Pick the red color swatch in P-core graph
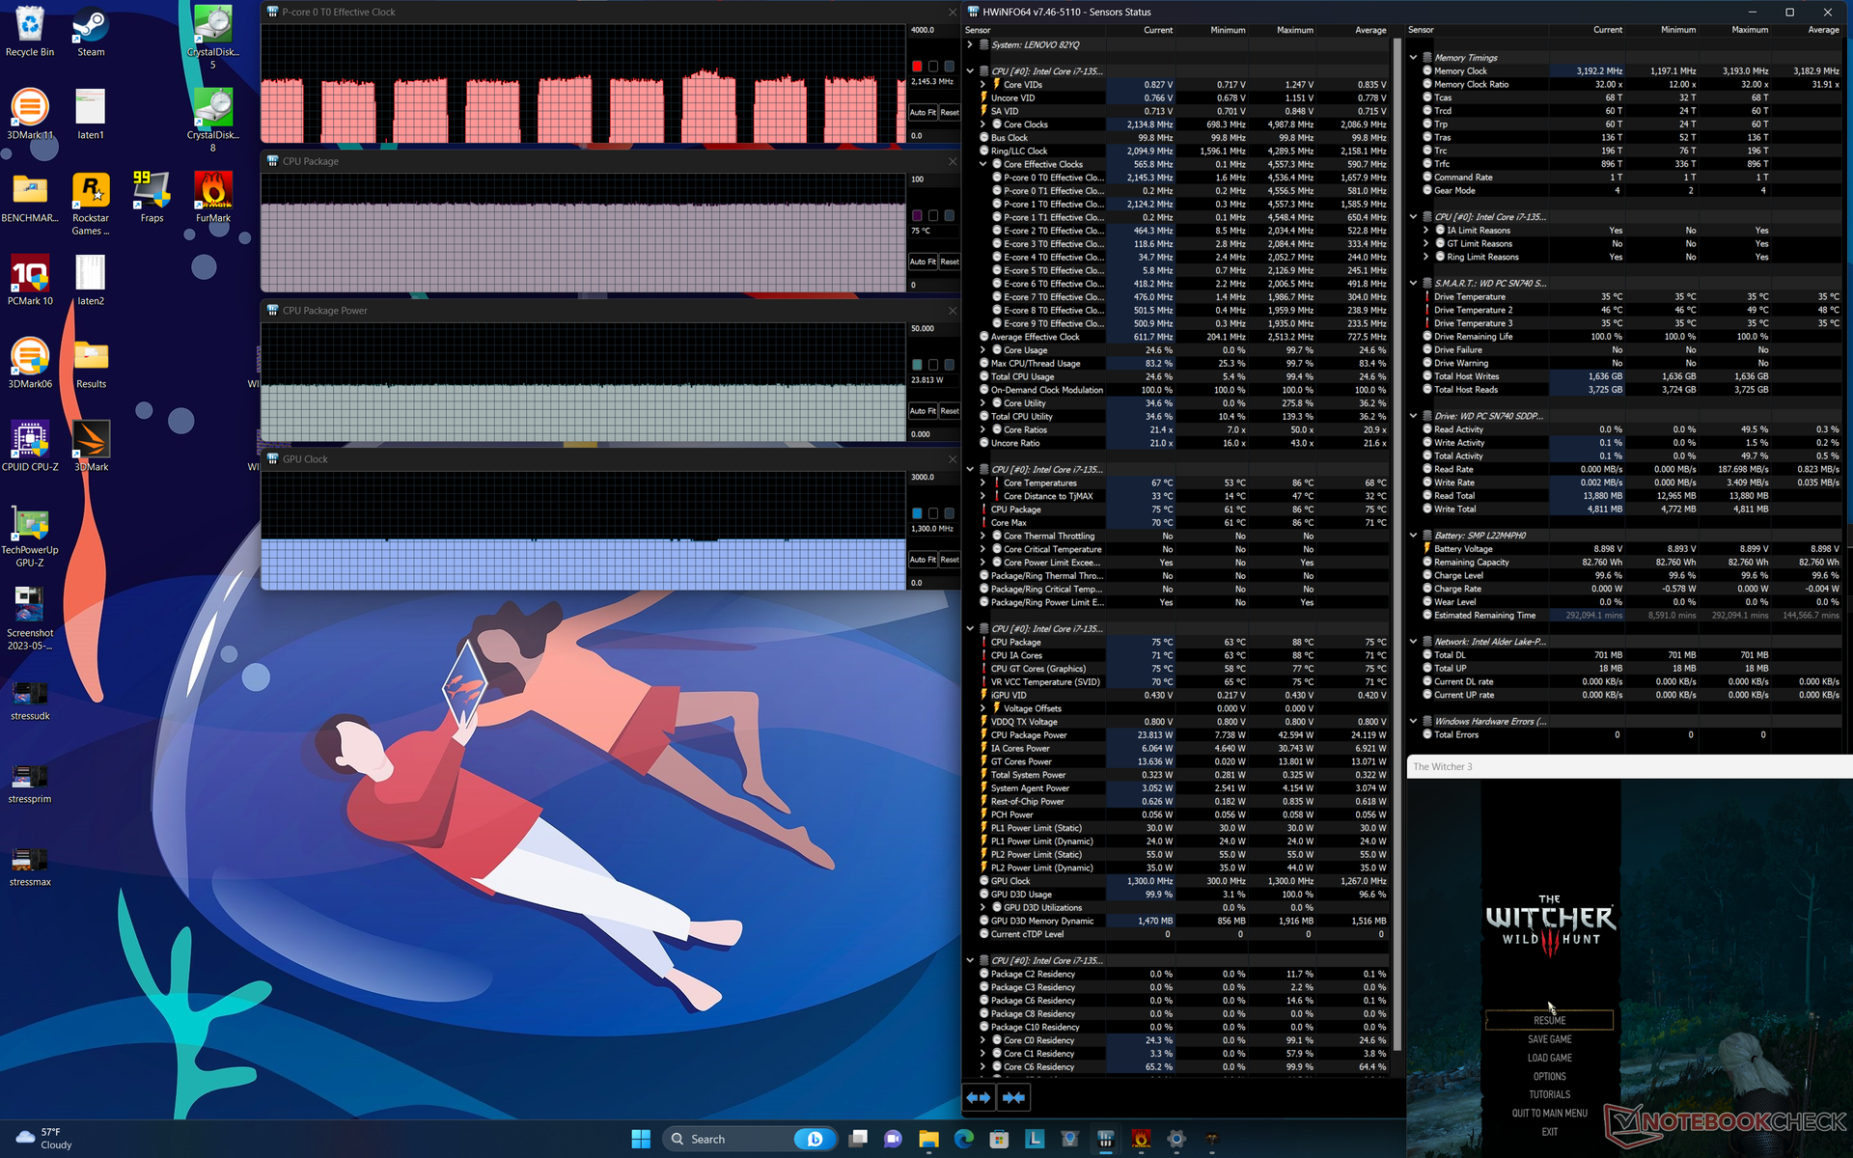Image resolution: width=1853 pixels, height=1158 pixels. tap(917, 67)
